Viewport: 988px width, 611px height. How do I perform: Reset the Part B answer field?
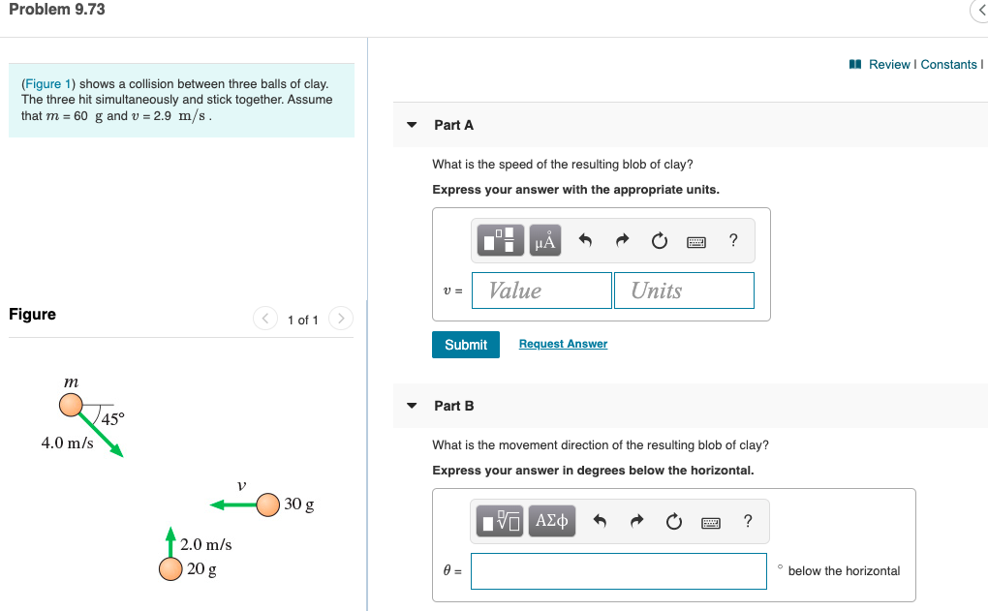point(673,521)
